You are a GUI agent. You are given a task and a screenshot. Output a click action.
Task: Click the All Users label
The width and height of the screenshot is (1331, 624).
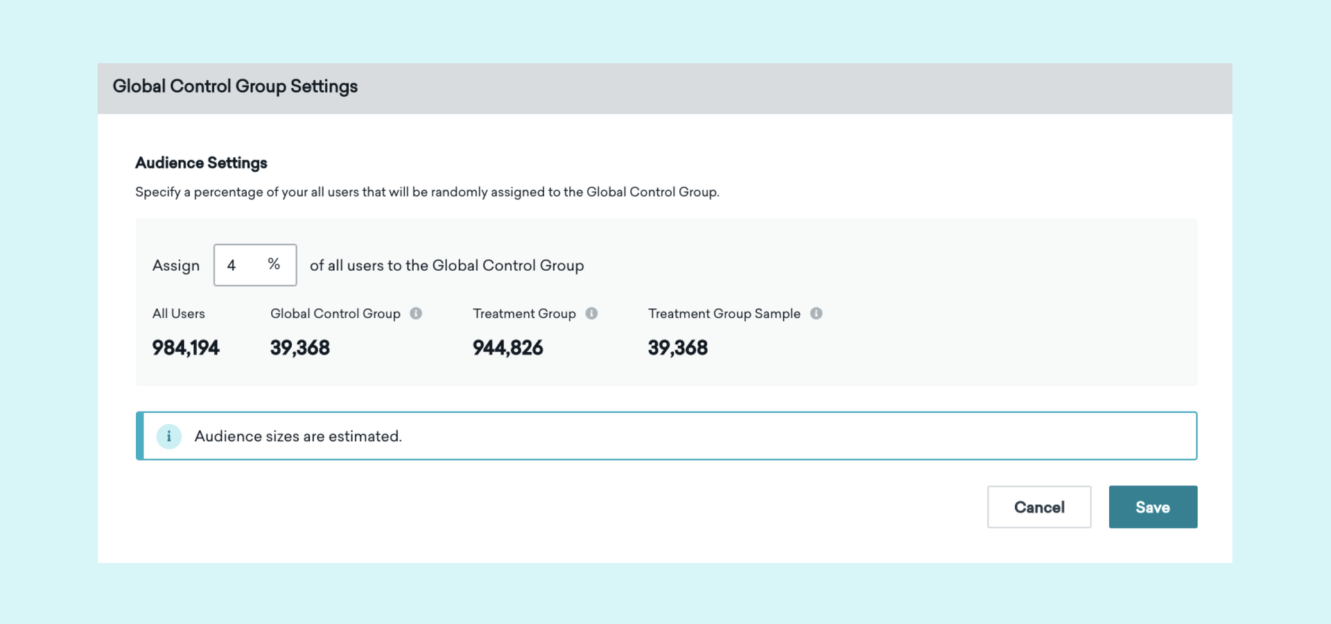pos(179,314)
